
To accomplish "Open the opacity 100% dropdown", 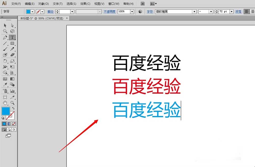I will click(x=132, y=12).
